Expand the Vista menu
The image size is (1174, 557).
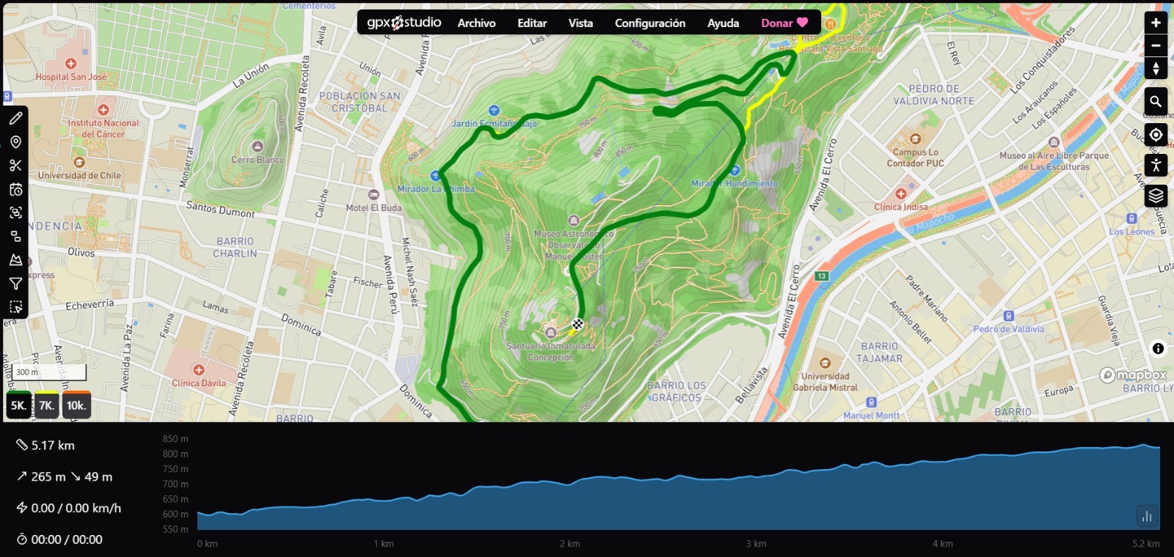pos(580,23)
